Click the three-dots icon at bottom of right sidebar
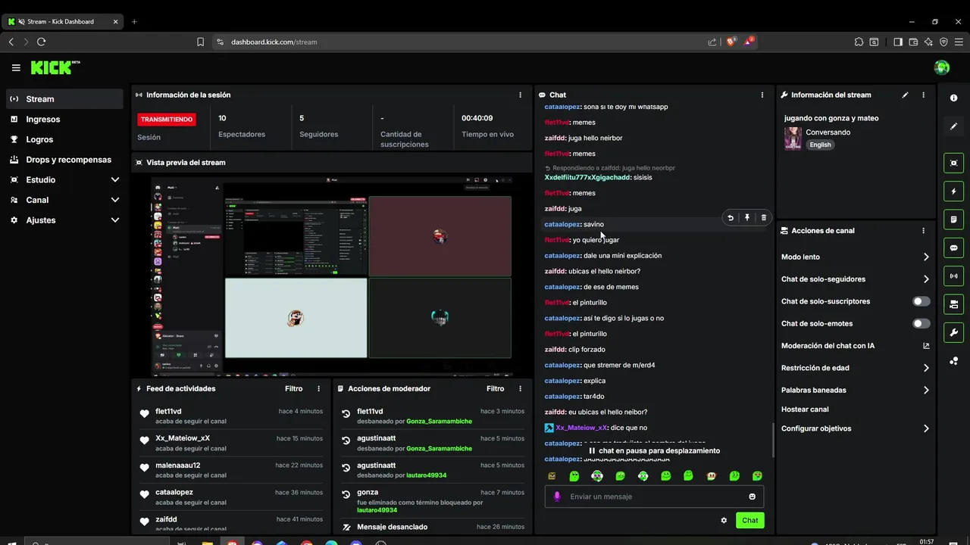This screenshot has height=545, width=970. [953, 361]
